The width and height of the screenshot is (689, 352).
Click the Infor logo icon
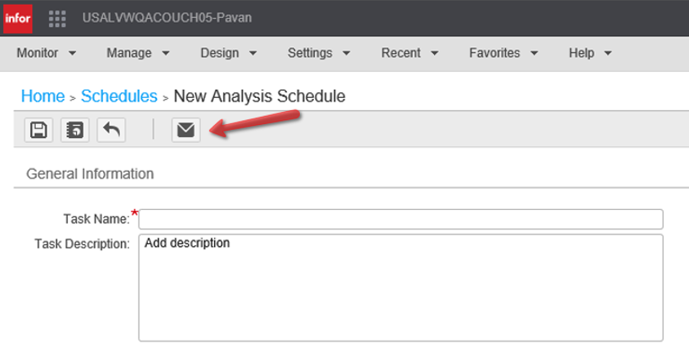18,19
